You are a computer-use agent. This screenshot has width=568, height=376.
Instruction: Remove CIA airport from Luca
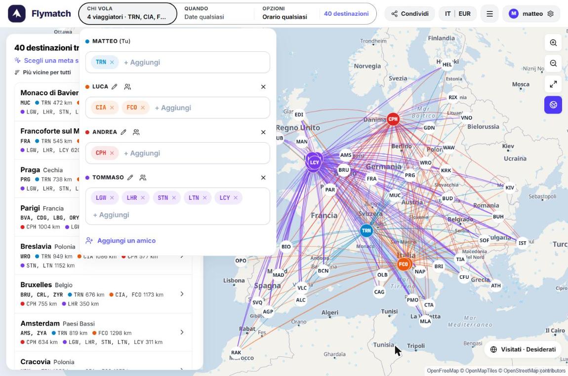point(112,108)
